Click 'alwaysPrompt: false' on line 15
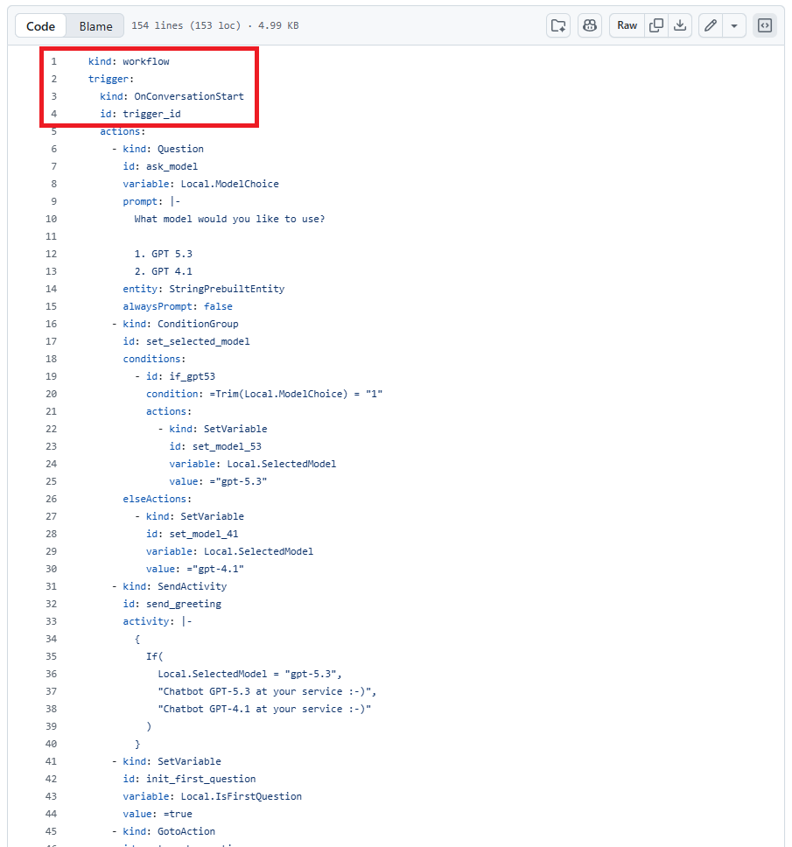This screenshot has width=792, height=847. click(x=178, y=306)
